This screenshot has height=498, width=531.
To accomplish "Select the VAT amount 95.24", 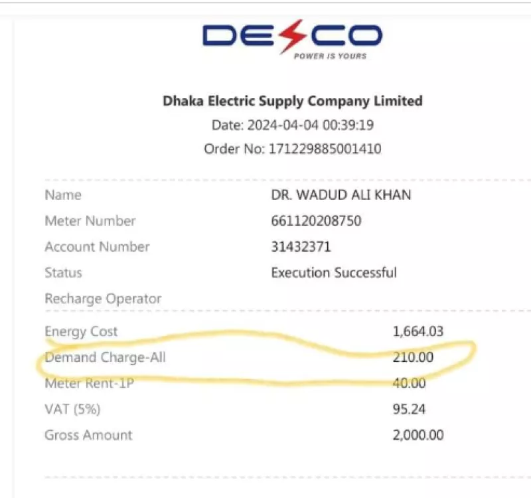I will point(409,409).
